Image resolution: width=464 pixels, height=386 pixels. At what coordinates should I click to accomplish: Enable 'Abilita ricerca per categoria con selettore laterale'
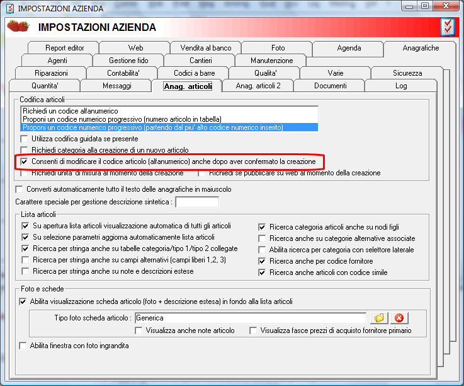click(262, 250)
